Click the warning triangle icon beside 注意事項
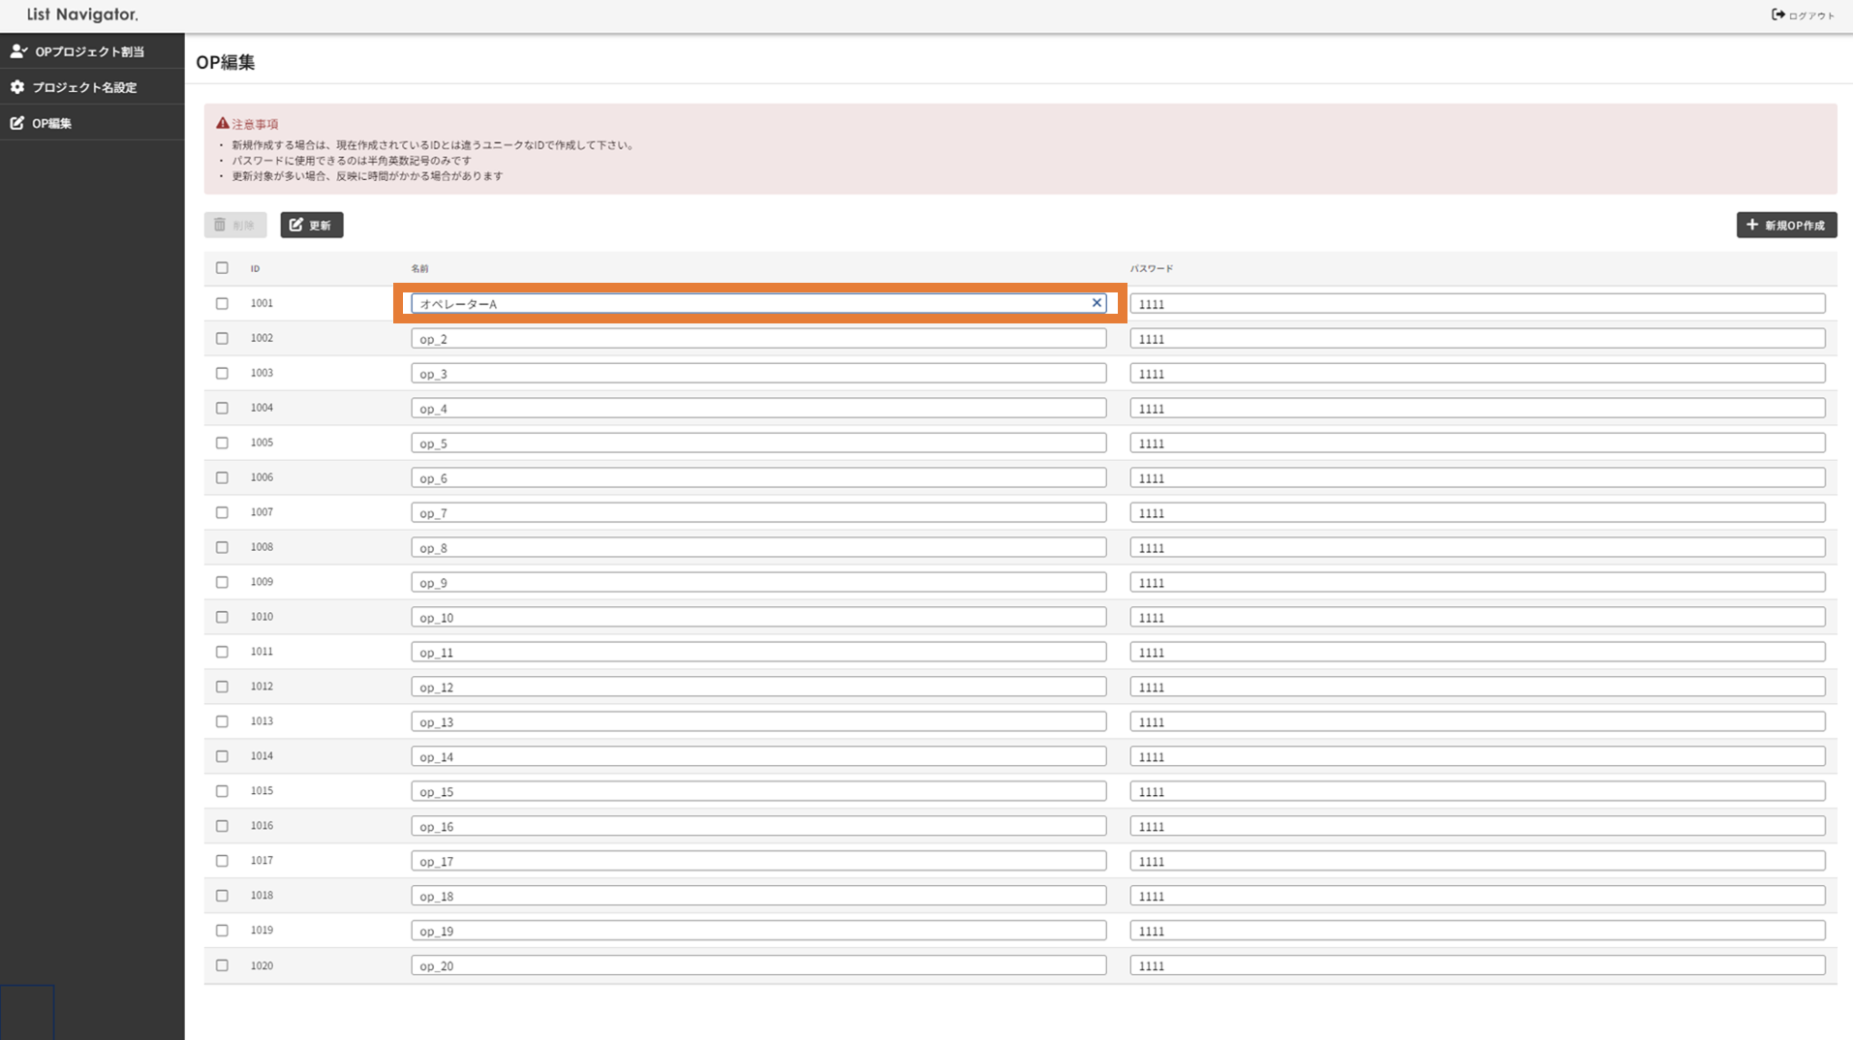The width and height of the screenshot is (1853, 1040). (222, 124)
